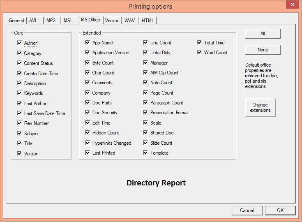Close the Printing options dialog
Image resolution: width=302 pixels, height=222 pixels.
click(x=292, y=5)
